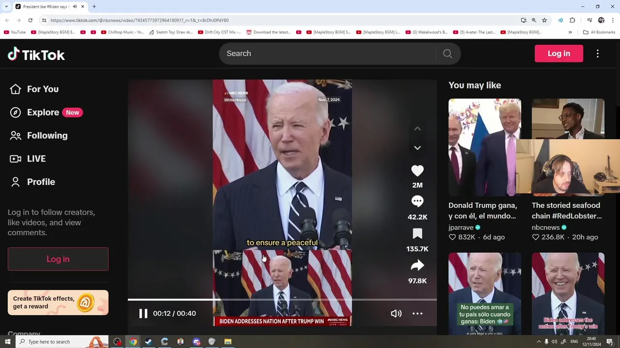The height and width of the screenshot is (348, 620).
Task: Open the All Bookmarks folder
Action: (599, 32)
